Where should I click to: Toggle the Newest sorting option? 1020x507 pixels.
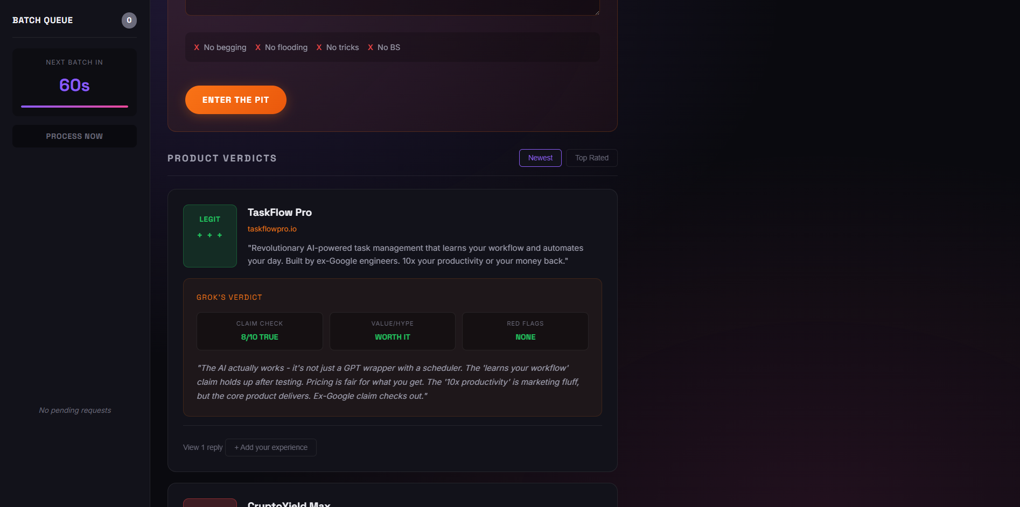(x=540, y=158)
